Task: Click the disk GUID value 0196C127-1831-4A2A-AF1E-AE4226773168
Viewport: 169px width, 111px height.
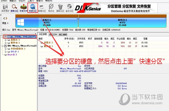Action: point(78,71)
